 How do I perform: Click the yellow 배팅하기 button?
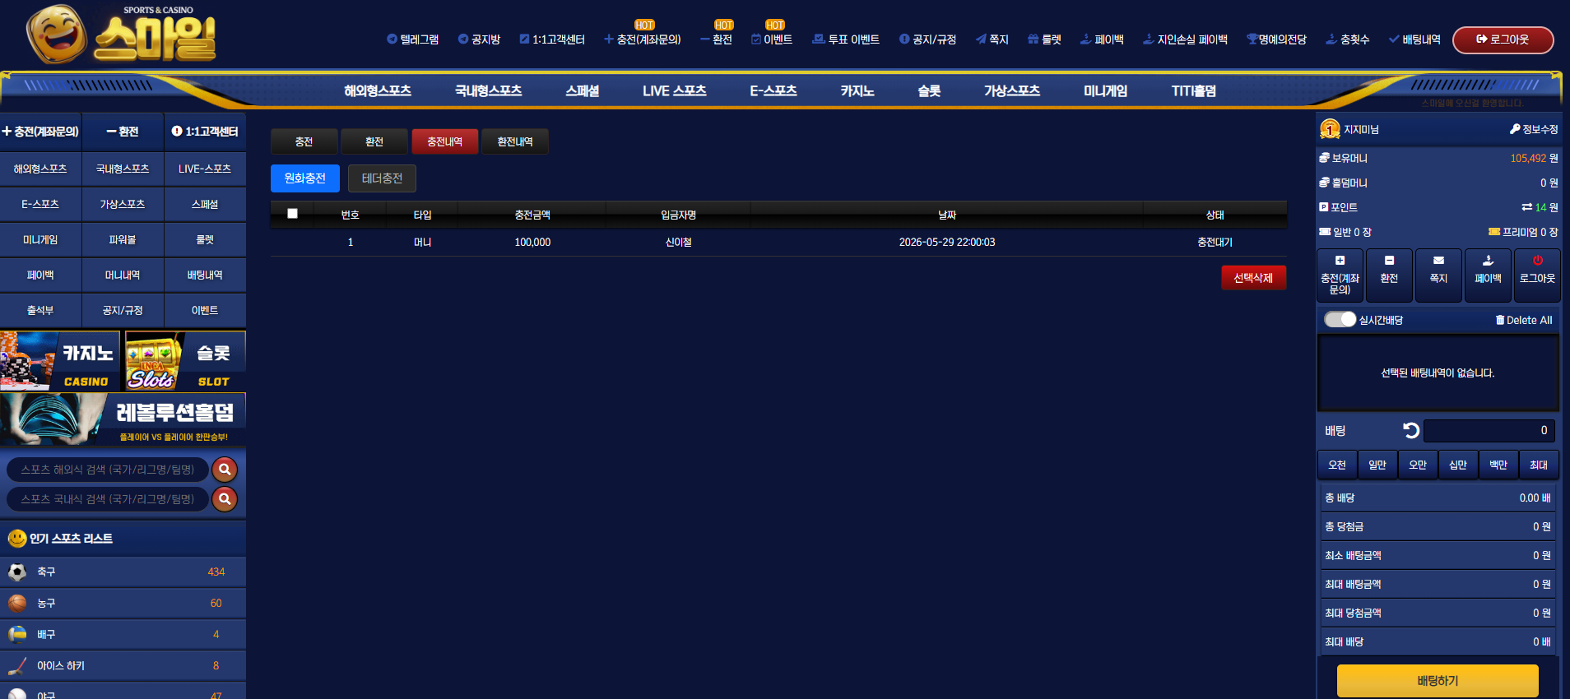pos(1438,681)
